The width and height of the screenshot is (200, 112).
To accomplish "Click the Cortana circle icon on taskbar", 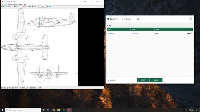I will (43, 110).
